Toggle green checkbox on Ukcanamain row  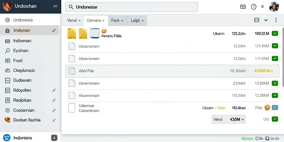click(x=275, y=46)
